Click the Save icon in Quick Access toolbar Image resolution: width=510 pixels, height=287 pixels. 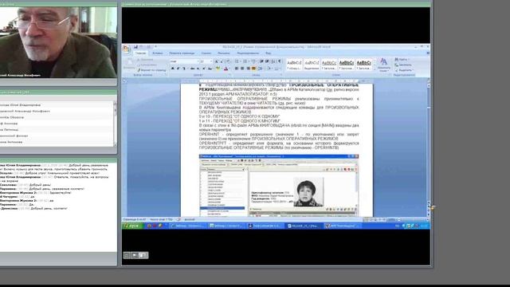coord(136,47)
